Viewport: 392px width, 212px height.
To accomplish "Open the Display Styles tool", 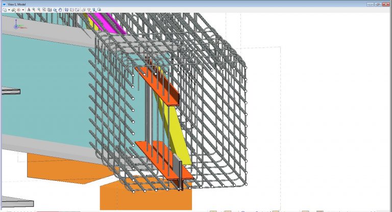I will click(13, 10).
